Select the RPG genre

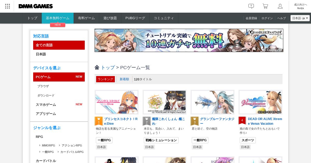39,137
